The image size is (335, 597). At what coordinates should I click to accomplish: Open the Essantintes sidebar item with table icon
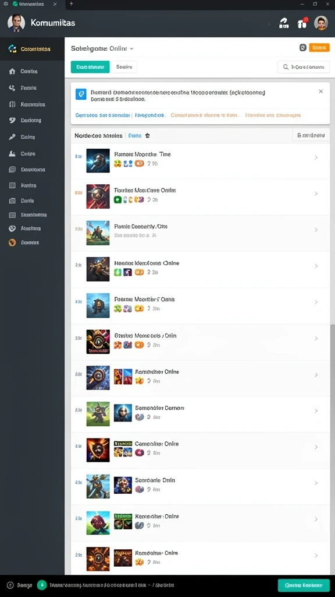33,215
